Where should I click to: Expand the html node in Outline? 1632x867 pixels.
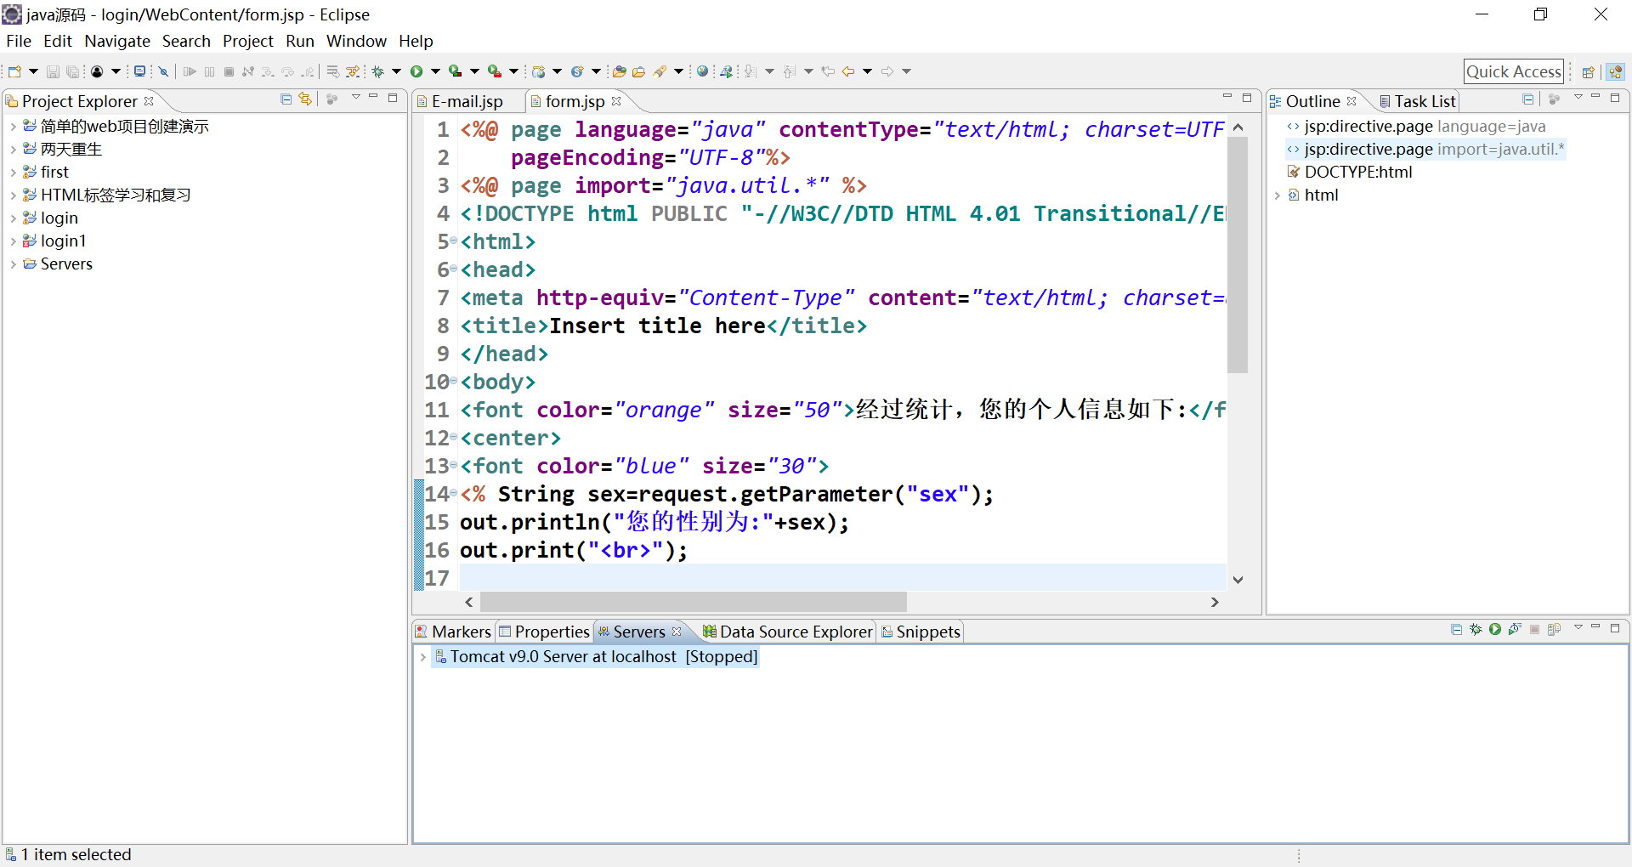point(1277,195)
